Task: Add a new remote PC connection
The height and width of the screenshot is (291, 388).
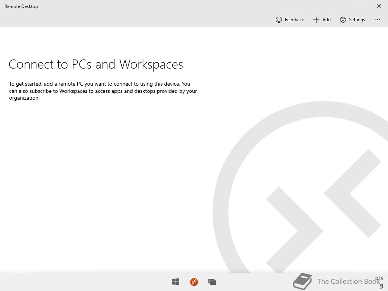Action: (322, 20)
